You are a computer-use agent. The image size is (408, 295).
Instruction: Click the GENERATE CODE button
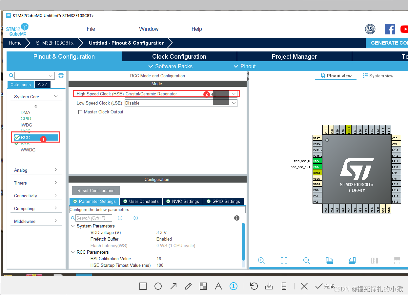(387, 43)
